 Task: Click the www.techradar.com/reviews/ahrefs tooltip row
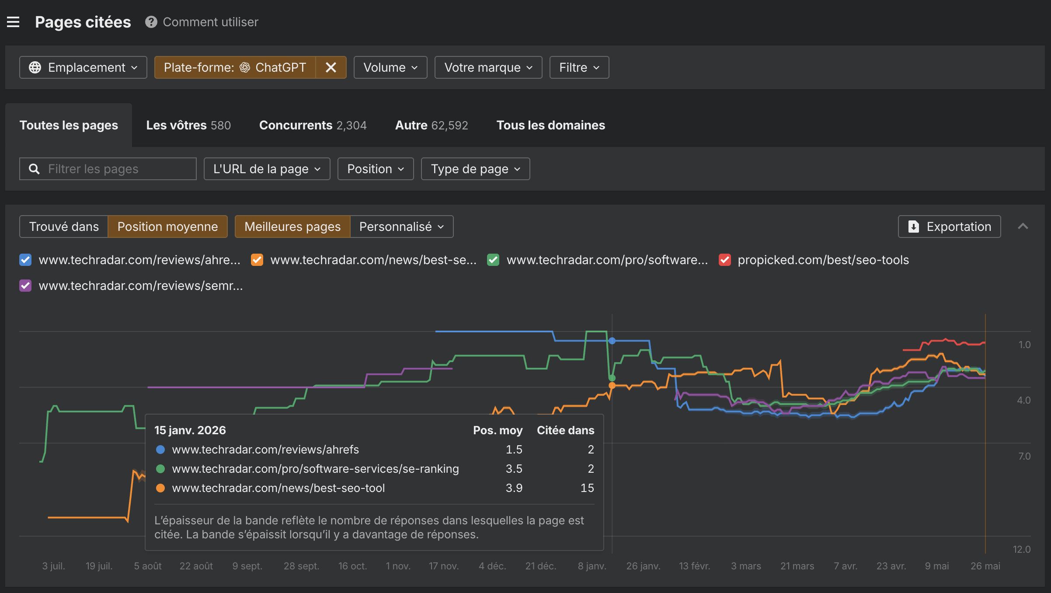[375, 450]
